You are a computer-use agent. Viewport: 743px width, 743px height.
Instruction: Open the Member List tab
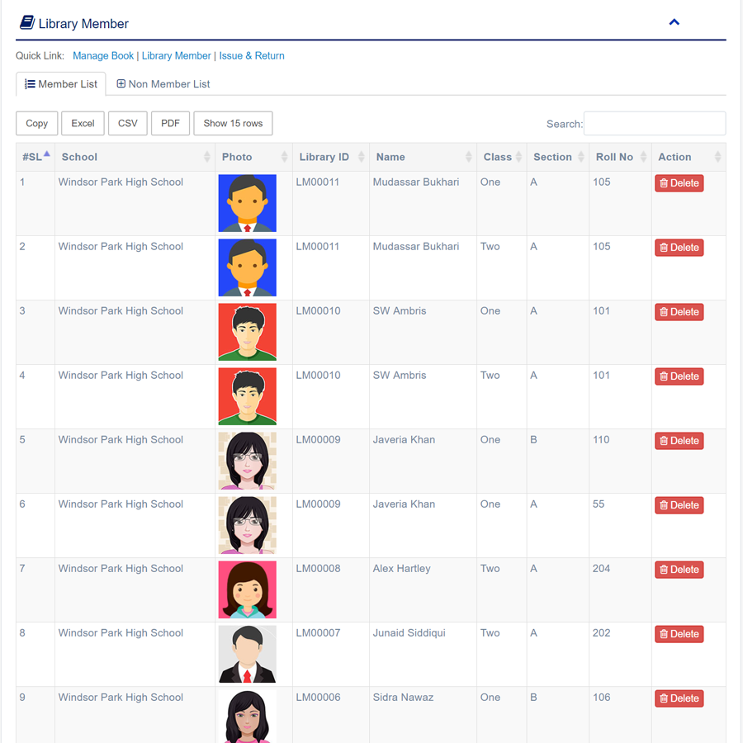61,84
